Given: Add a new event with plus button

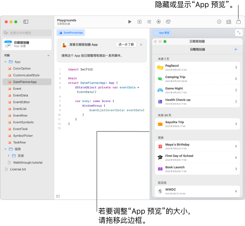Looking at the screenshot, I should point(236,50).
